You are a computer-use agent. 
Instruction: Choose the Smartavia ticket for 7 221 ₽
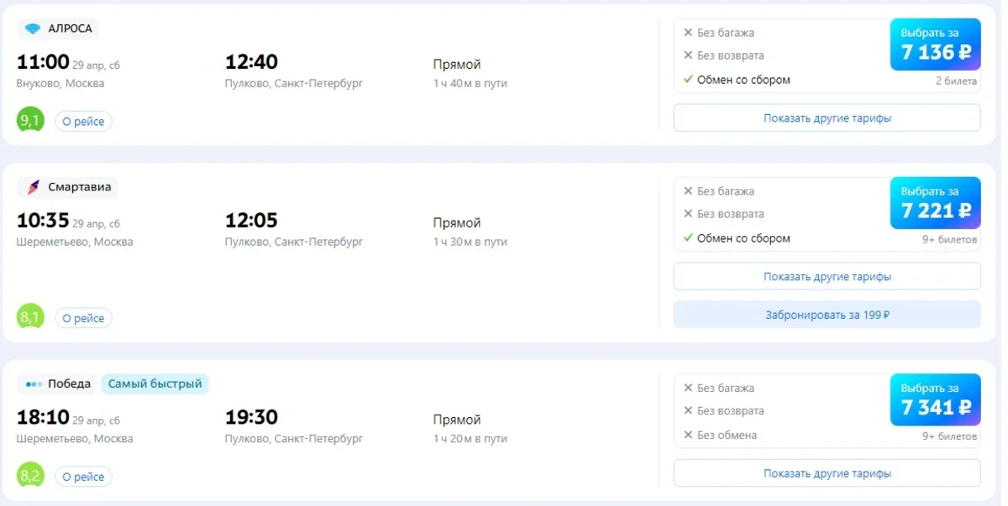[935, 203]
